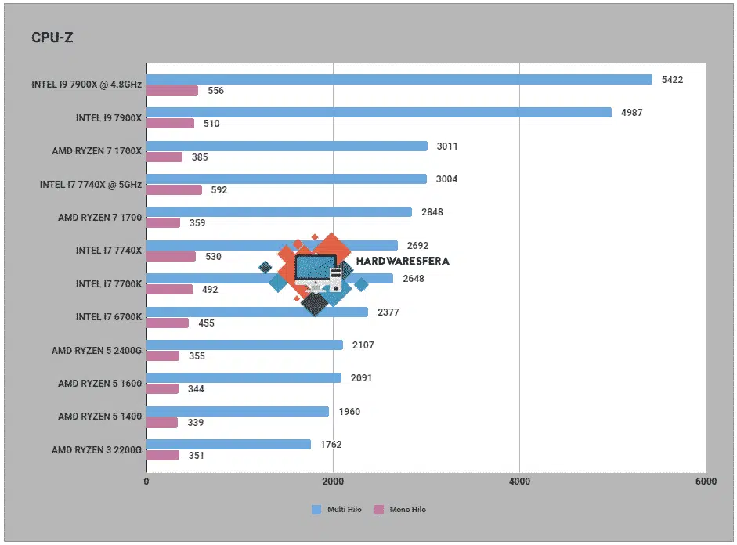Click the x-axis tick label 6000

(706, 482)
